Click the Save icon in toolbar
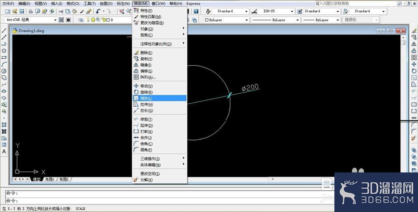This screenshot has height=212, width=418. click(22, 11)
